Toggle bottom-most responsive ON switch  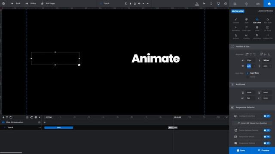[x=267, y=143]
